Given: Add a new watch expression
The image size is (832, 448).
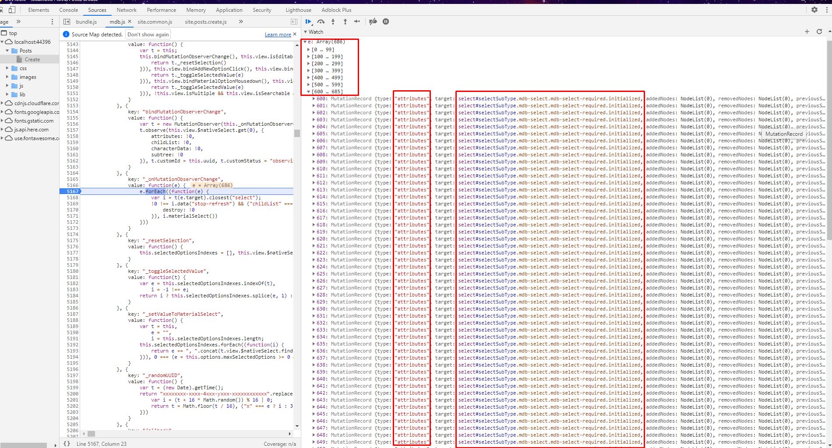Looking at the screenshot, I should (807, 32).
